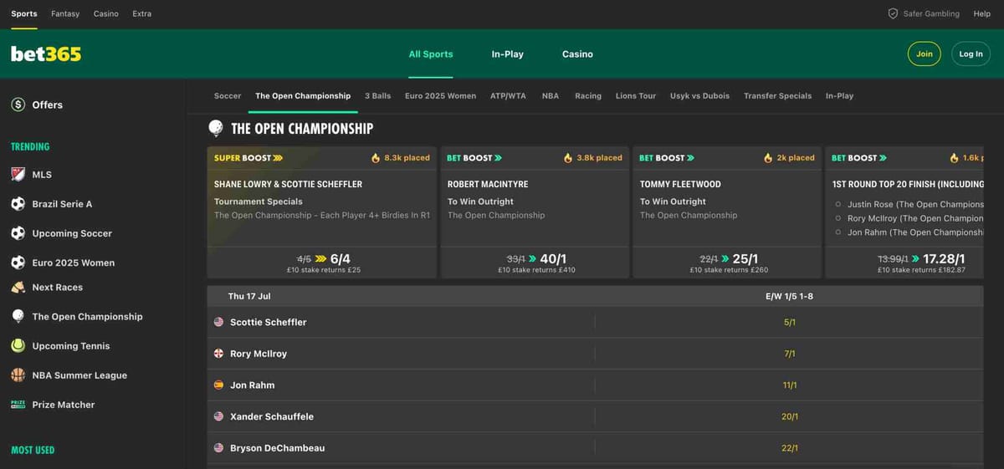Click the Brazil Serie A soccer ball icon
This screenshot has width=1004, height=469.
pyautogui.click(x=18, y=204)
